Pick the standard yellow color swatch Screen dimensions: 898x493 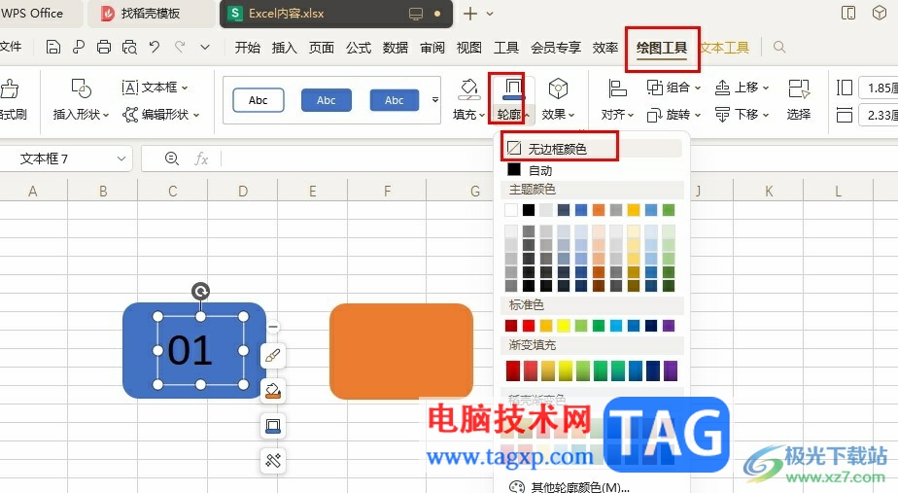pos(564,326)
